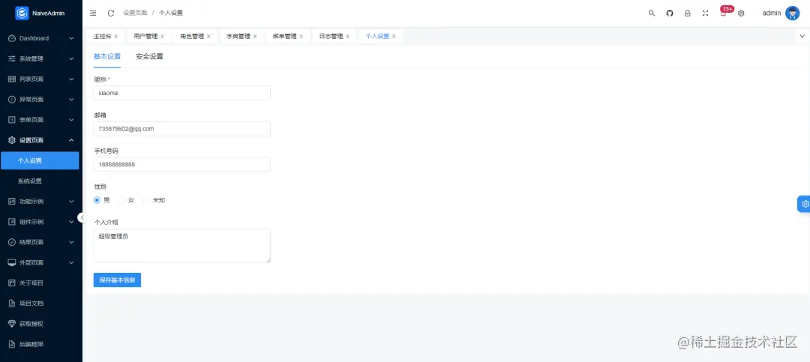Open the admin username menu
The width and height of the screenshot is (810, 362).
coord(772,13)
